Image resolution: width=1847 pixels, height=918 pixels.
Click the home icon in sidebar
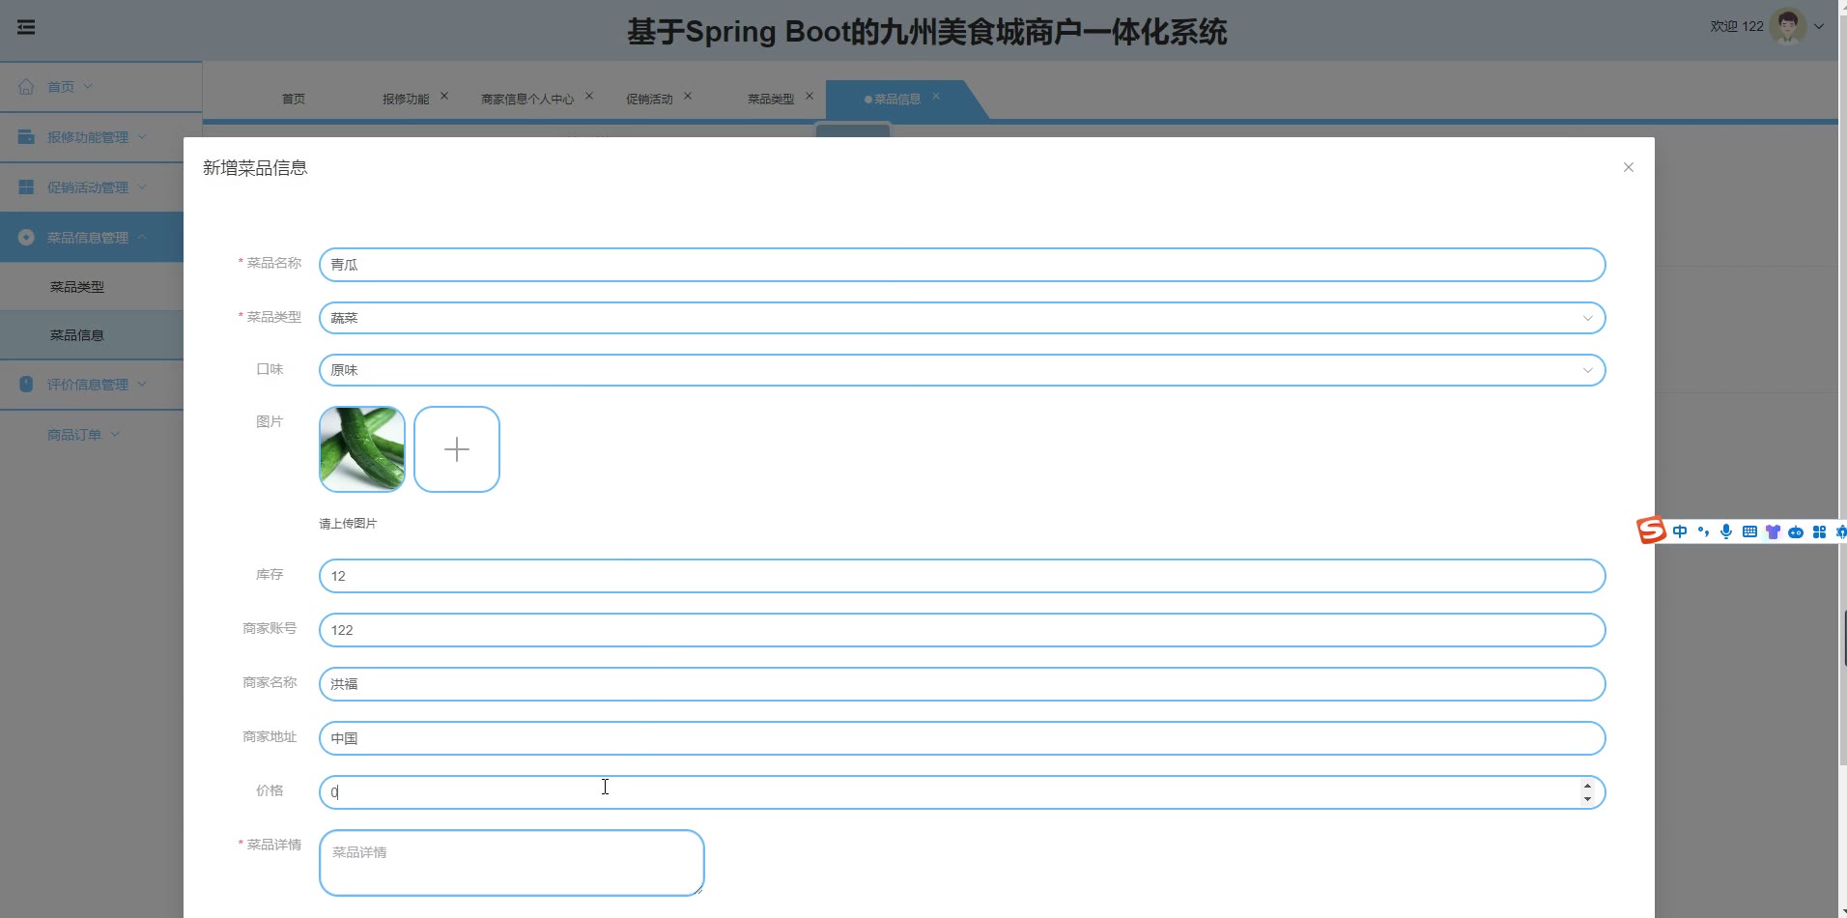[x=26, y=86]
